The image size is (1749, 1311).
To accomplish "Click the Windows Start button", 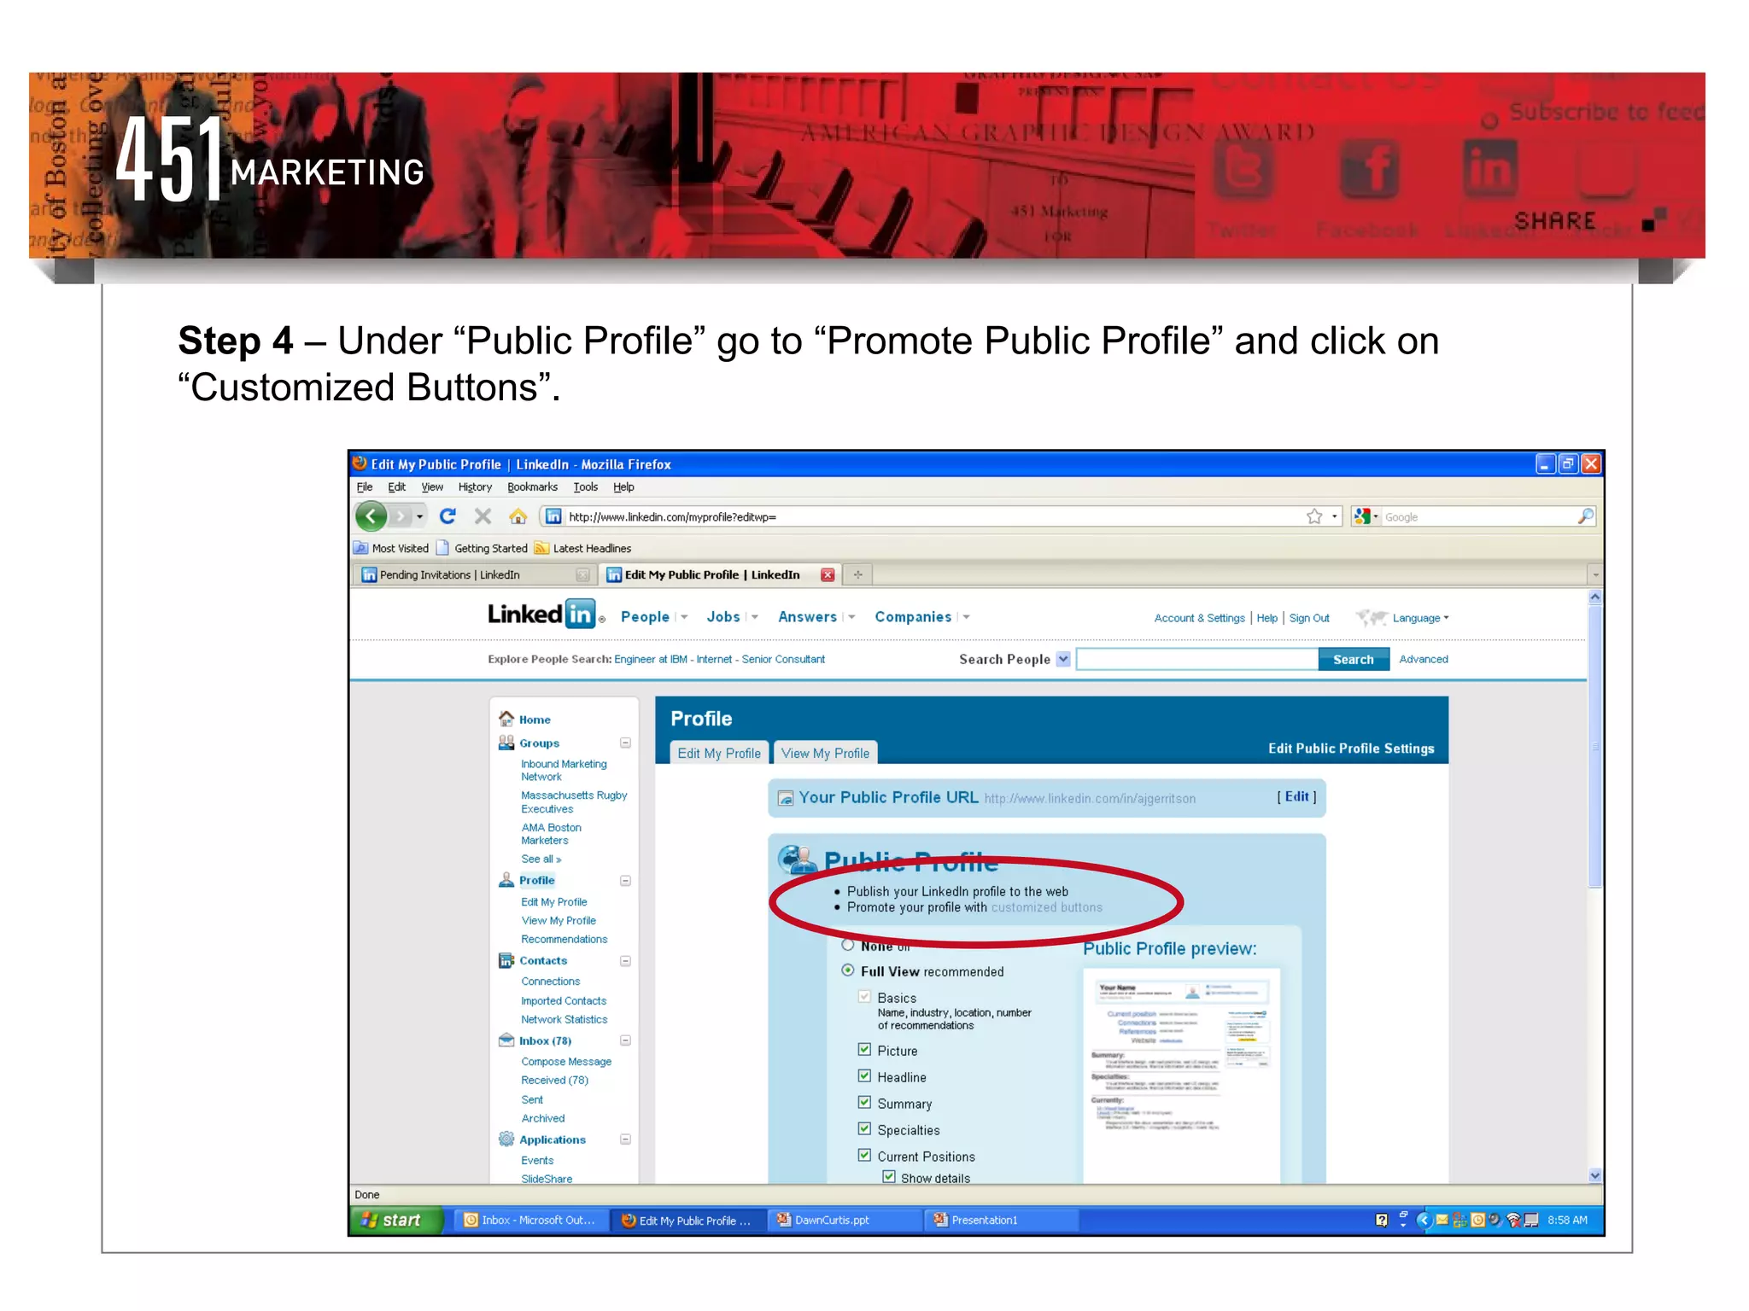I will click(397, 1220).
